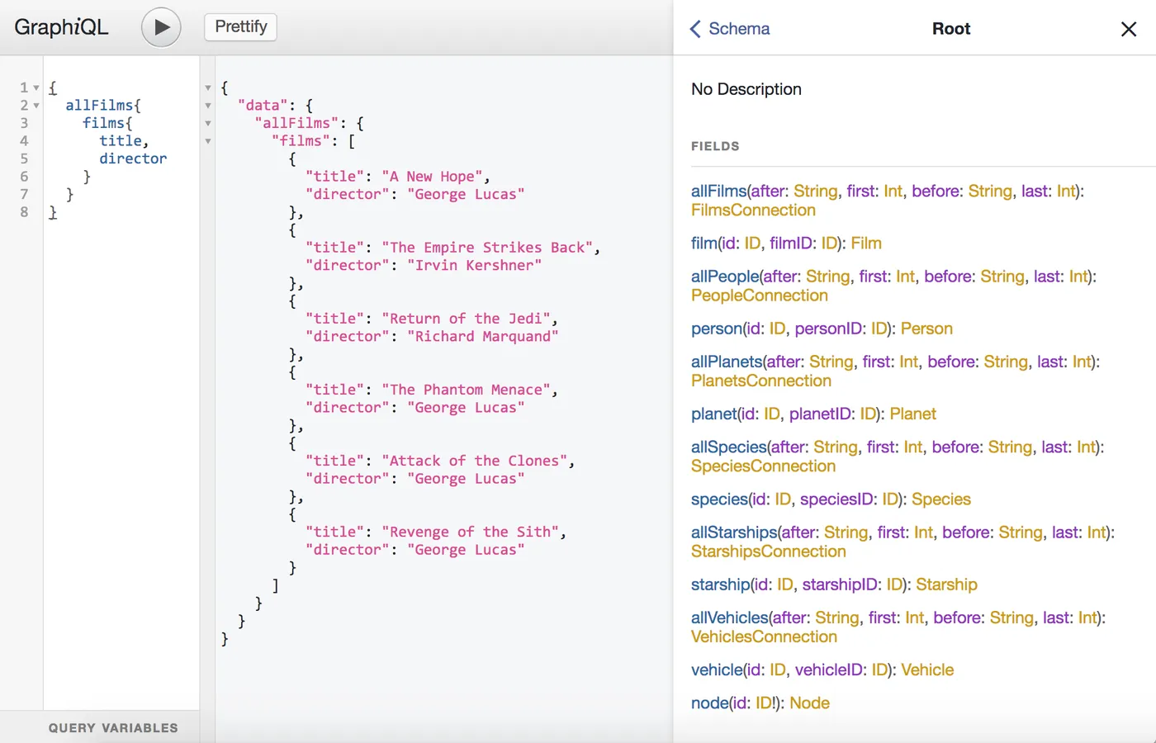Collapse the "allFilms" fold arrow in results
This screenshot has width=1156, height=743.
208,123
